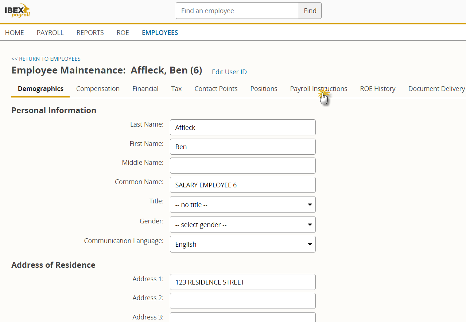Open the Contact Points tab

(216, 88)
